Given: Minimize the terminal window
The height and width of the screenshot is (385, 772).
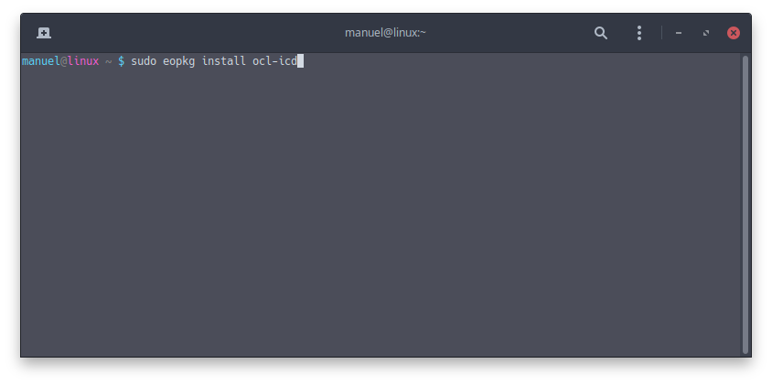Looking at the screenshot, I should click(679, 33).
